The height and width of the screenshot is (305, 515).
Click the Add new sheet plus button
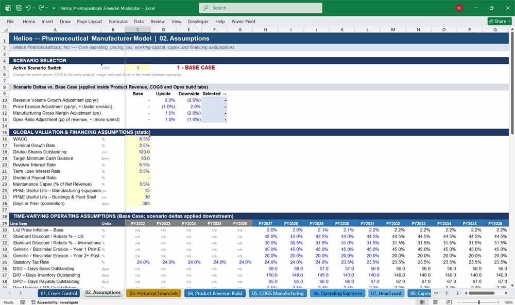[x=447, y=293]
